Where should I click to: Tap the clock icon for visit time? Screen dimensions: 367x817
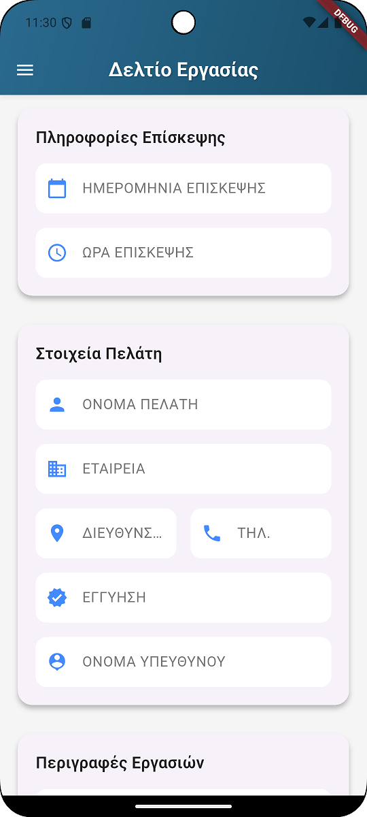[57, 253]
